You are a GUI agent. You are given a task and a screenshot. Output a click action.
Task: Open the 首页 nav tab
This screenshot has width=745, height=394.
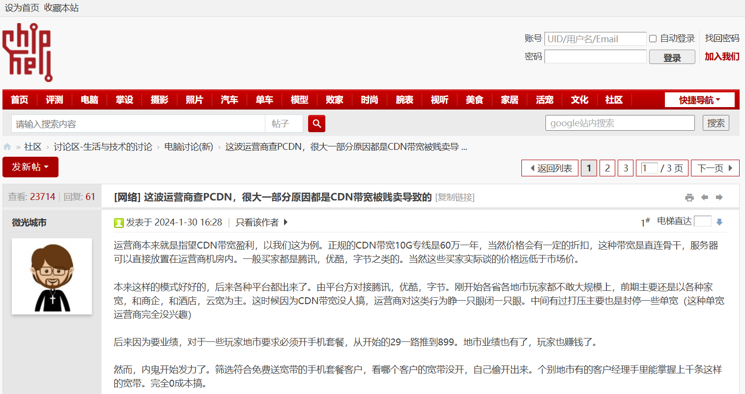(x=20, y=100)
